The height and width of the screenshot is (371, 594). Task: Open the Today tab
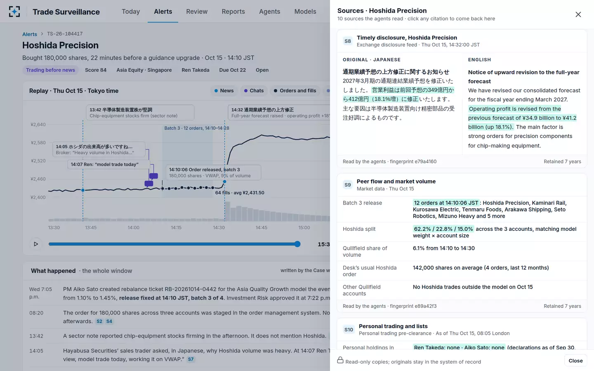click(131, 12)
